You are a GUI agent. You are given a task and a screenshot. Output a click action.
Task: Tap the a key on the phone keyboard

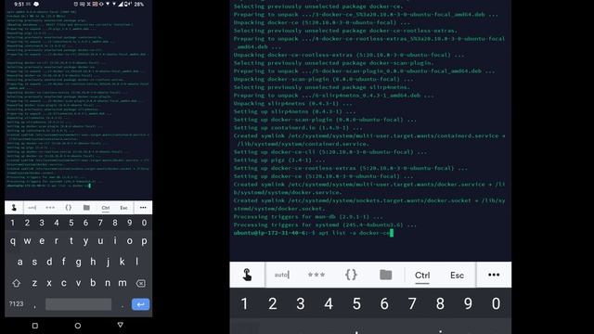pos(20,262)
